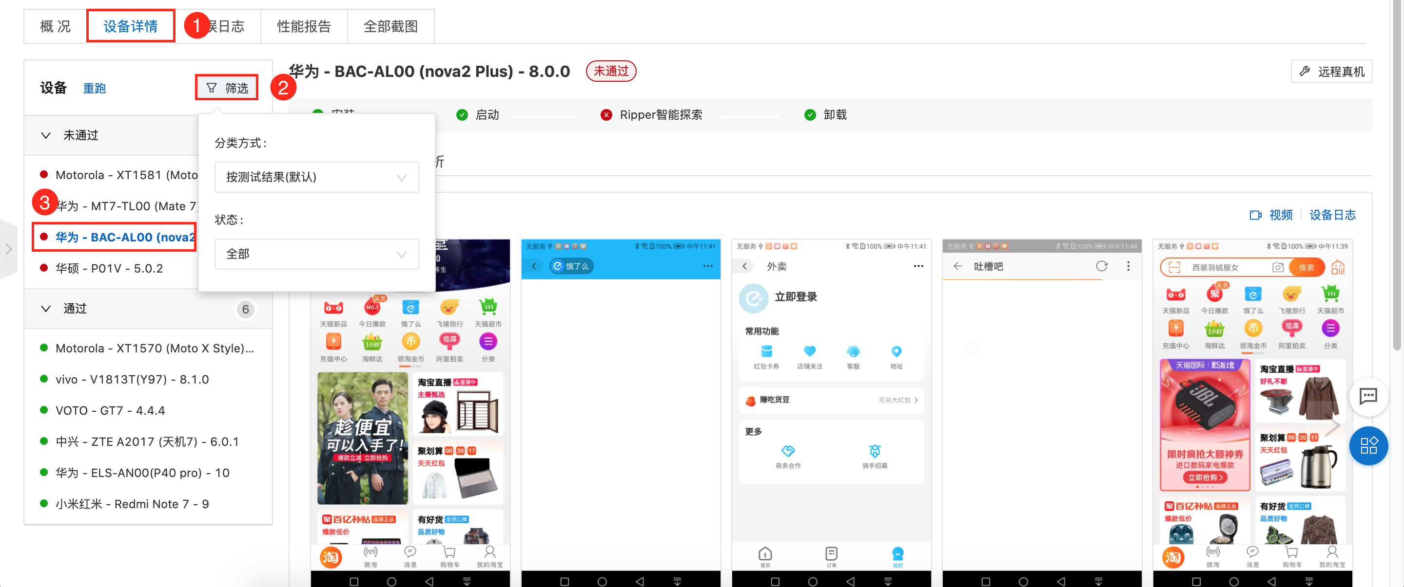Open the 视频 video link

1280,215
